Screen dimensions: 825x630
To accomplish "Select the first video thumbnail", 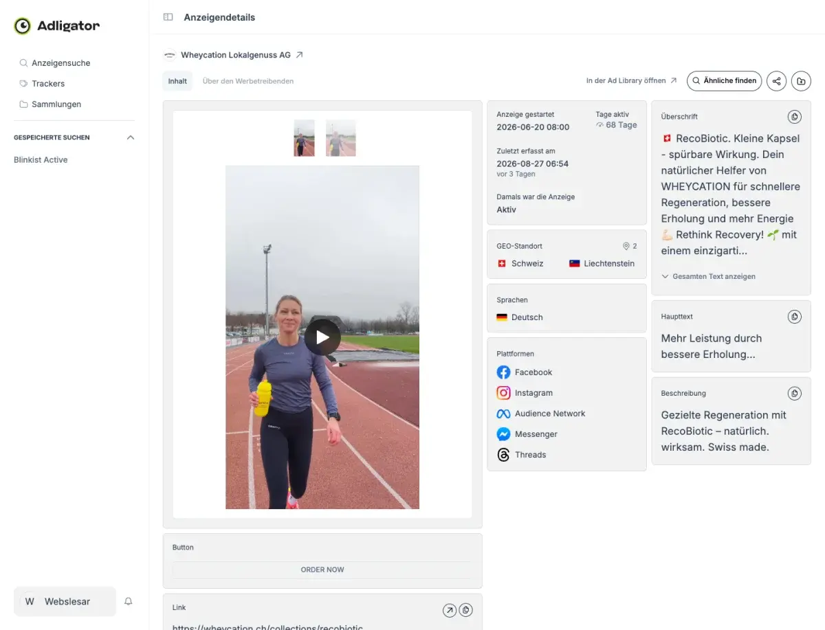I will click(304, 138).
